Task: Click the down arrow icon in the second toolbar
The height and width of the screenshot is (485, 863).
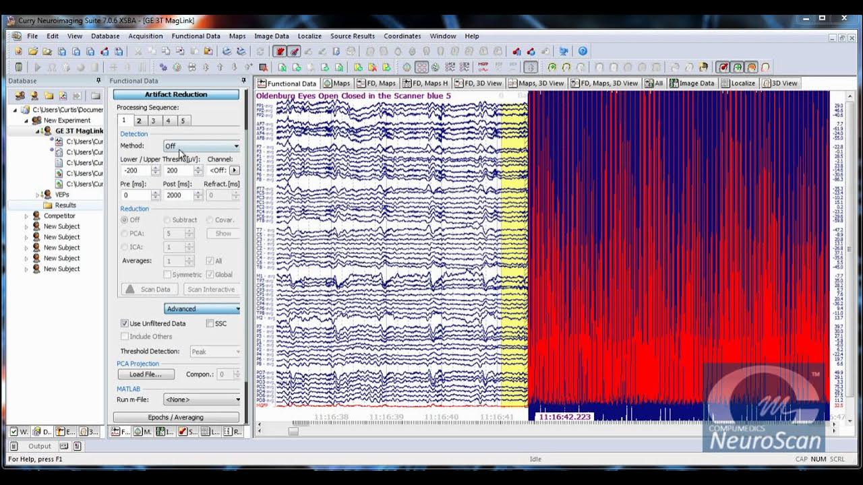Action: [x=234, y=67]
